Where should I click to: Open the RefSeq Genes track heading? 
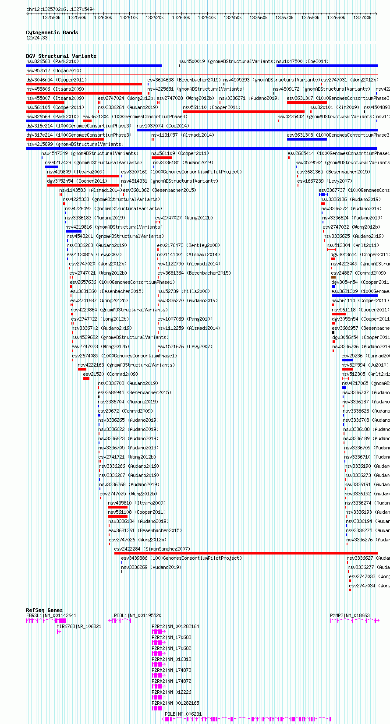tap(44, 610)
